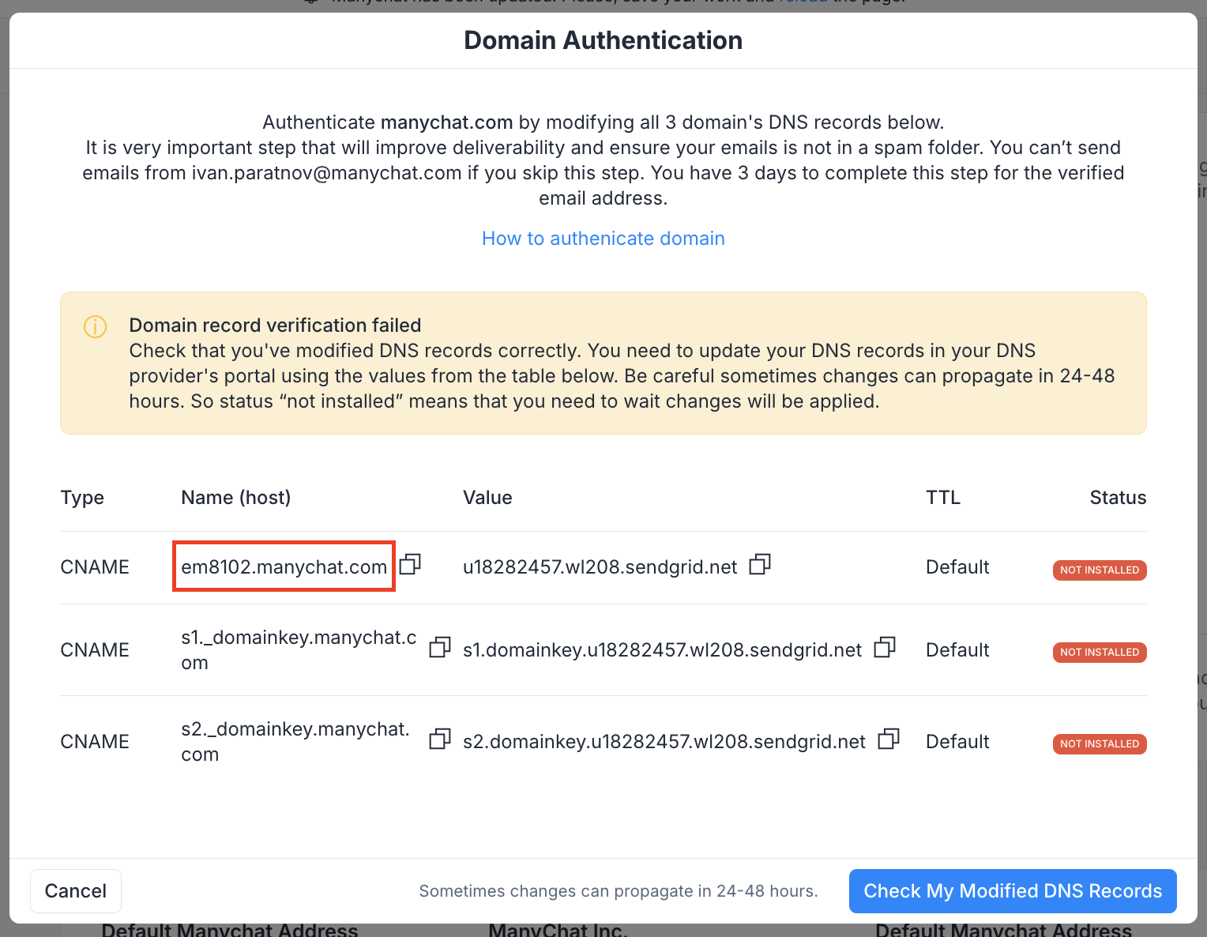Viewport: 1207px width, 937px height.
Task: Click Default TTL in the s2._domainkey row
Action: point(957,742)
